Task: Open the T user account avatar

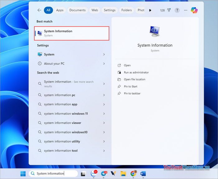Action: tap(177, 10)
